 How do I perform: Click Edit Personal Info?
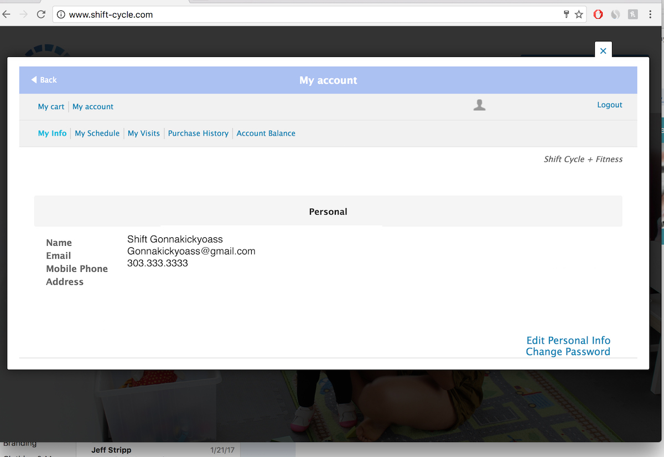[568, 340]
